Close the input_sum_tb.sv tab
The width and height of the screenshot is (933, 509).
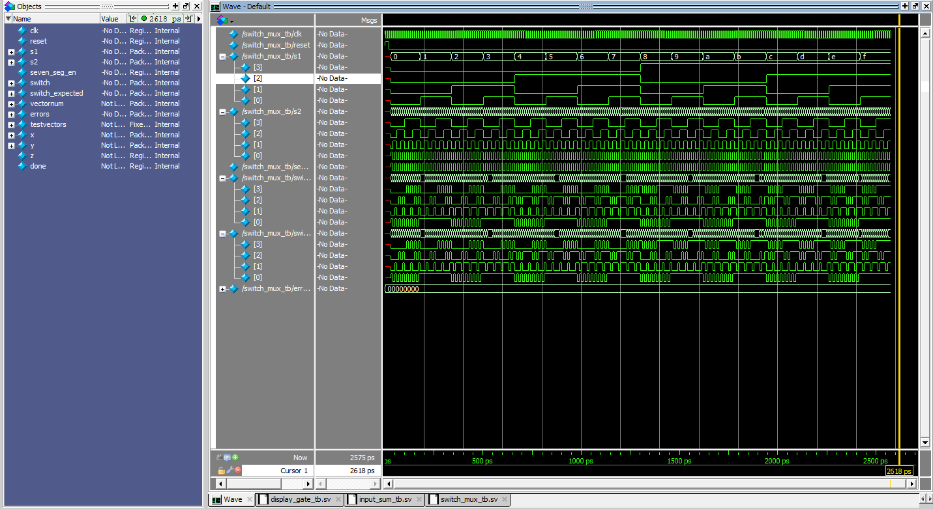point(420,500)
